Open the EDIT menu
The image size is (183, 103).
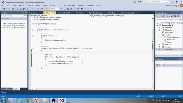pos(9,5)
